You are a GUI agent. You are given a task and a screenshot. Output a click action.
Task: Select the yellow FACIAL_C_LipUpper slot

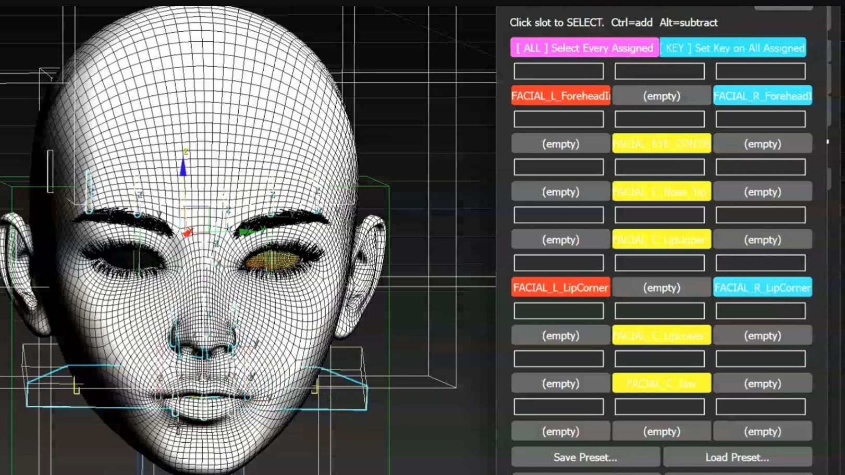[661, 240]
